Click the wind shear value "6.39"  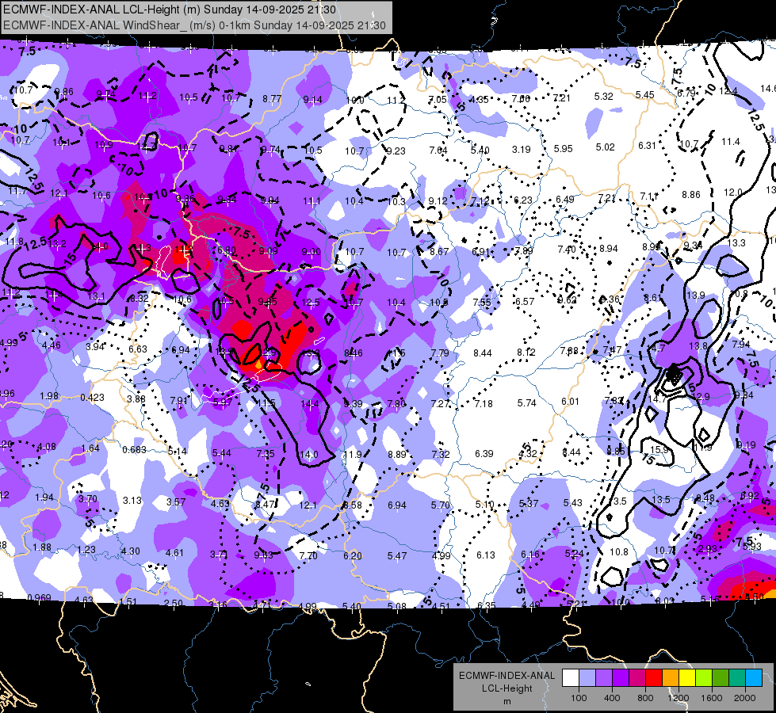(x=484, y=454)
